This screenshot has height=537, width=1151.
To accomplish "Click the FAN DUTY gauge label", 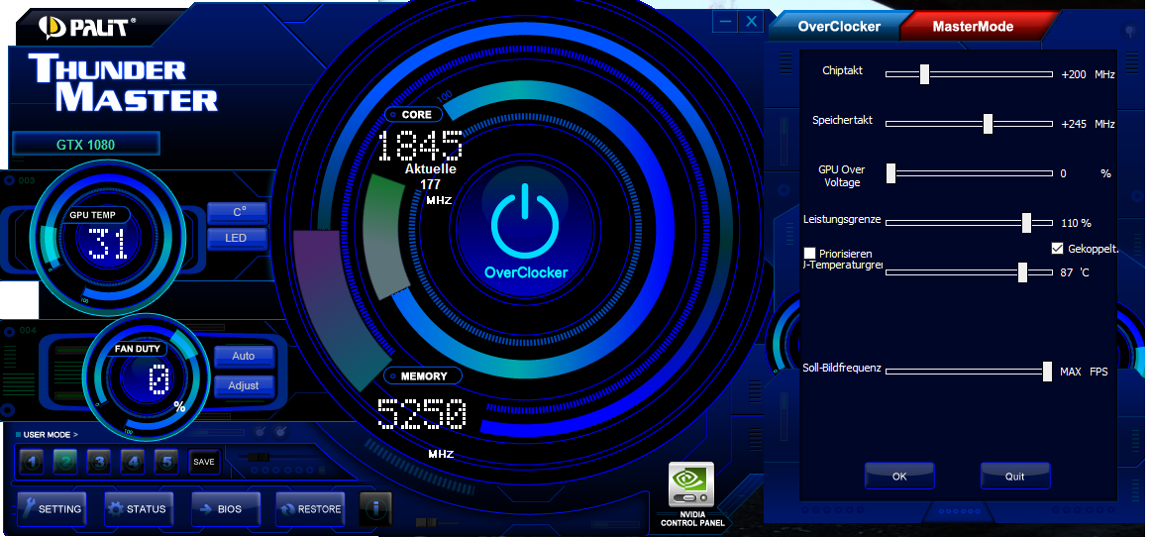I will pos(138,349).
